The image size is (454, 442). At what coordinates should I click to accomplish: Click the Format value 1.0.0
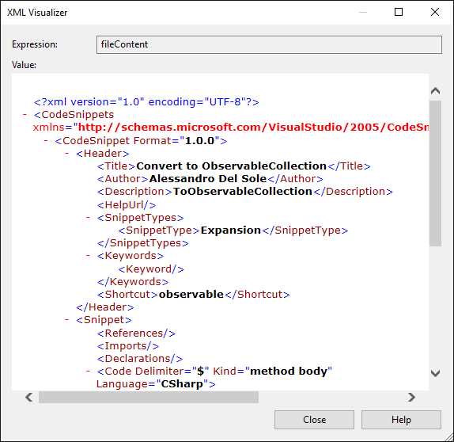click(199, 141)
